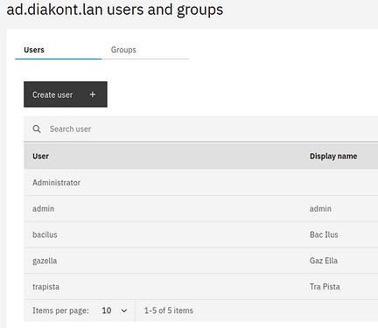Click the admin display name cell
The image size is (378, 328).
click(x=320, y=209)
